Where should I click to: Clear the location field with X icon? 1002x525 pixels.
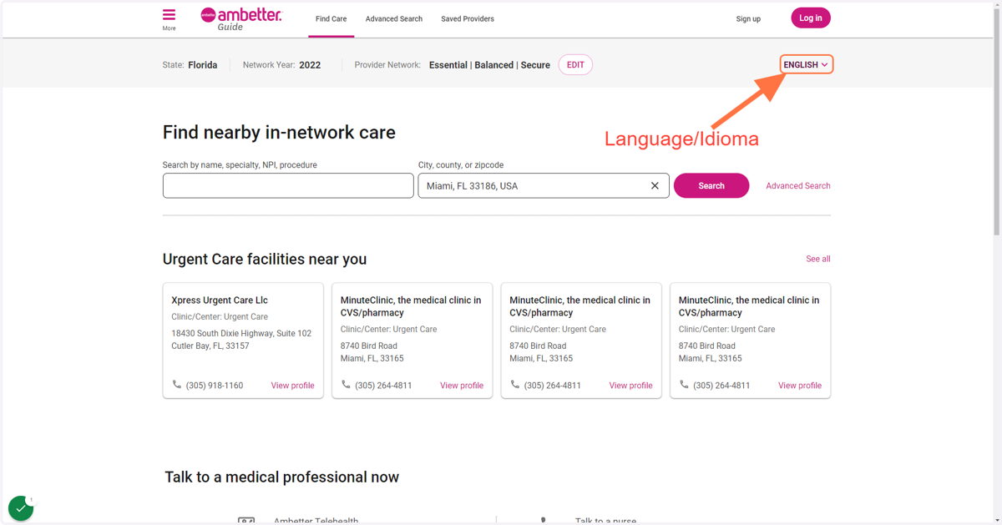[655, 185]
